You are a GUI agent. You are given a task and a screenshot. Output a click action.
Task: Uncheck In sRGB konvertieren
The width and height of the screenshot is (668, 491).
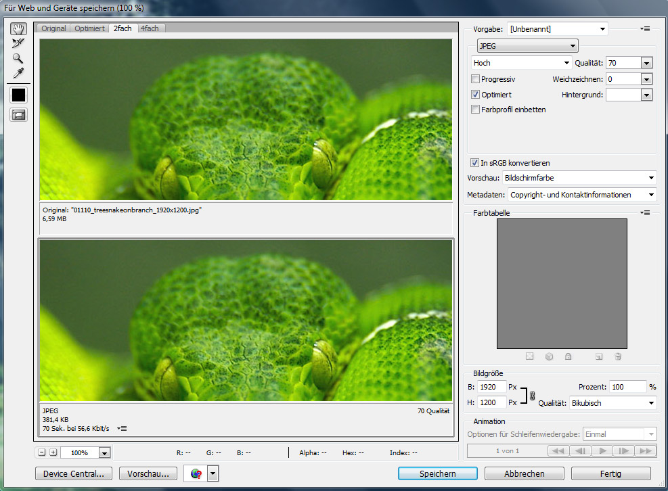tap(474, 163)
